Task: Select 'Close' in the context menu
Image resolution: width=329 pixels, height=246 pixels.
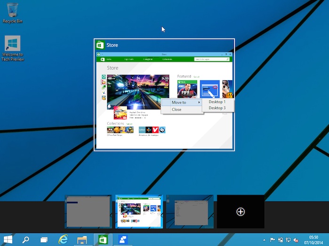Action: [177, 110]
